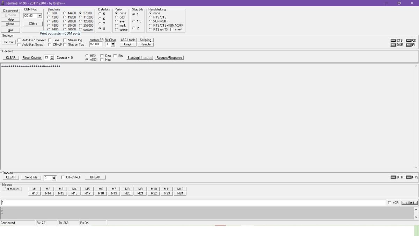Click the CTS indicator LED
This screenshot has width=419, height=236.
[393, 41]
